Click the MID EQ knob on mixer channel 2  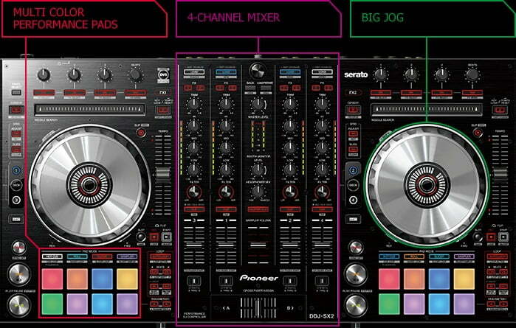290,148
